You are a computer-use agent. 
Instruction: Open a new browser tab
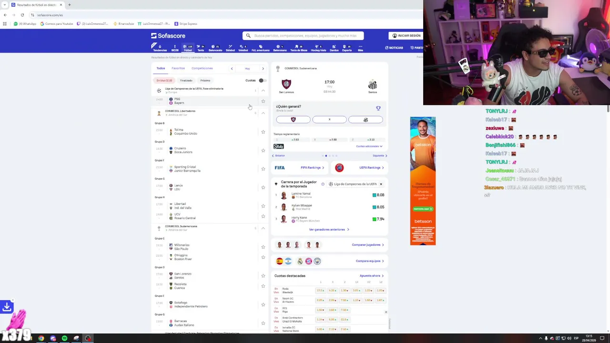coord(69,5)
